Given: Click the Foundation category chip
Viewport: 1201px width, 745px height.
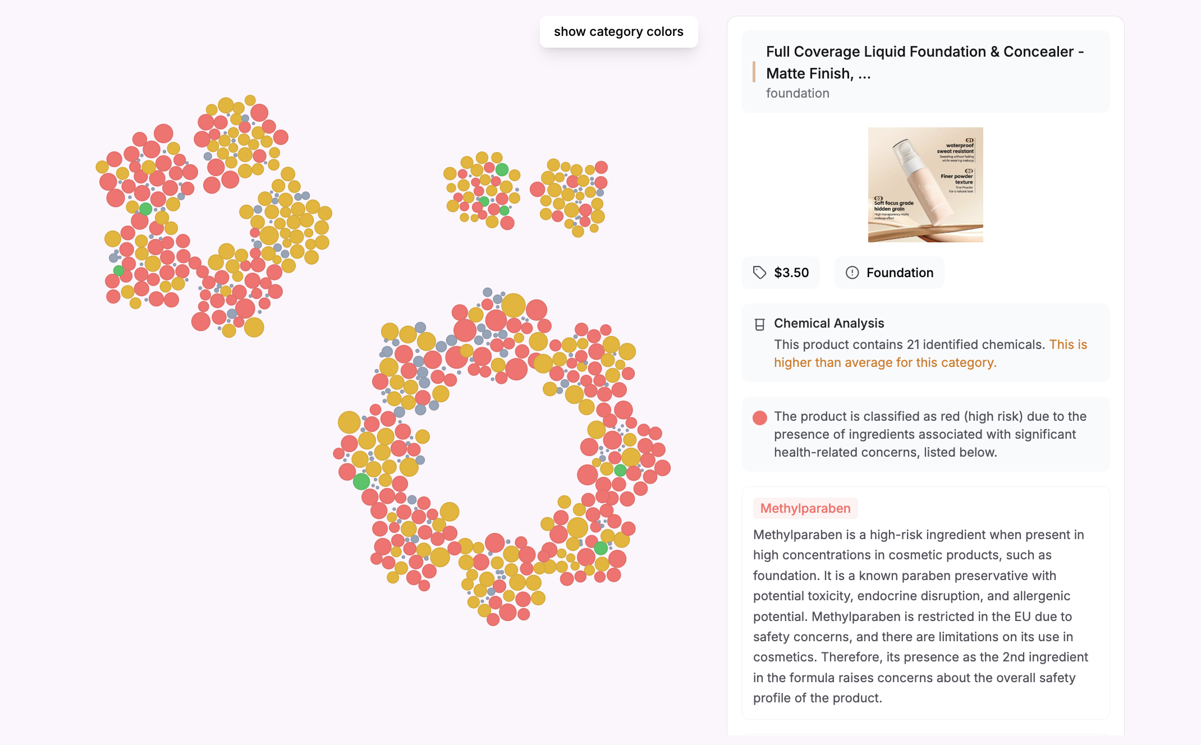Looking at the screenshot, I should (889, 273).
